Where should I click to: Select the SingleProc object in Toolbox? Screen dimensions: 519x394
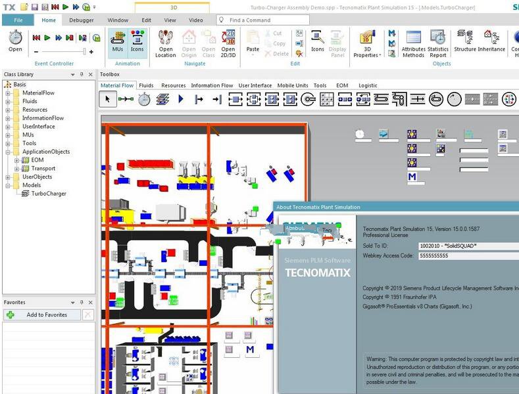point(235,99)
